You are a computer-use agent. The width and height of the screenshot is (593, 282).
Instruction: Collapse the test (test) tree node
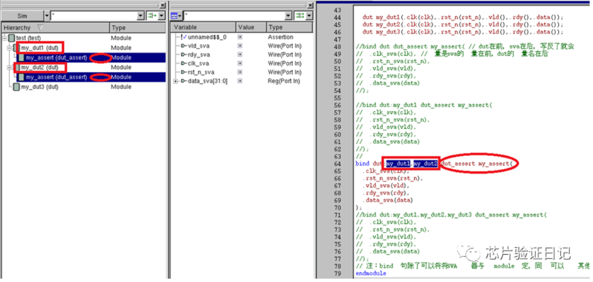click(4, 38)
